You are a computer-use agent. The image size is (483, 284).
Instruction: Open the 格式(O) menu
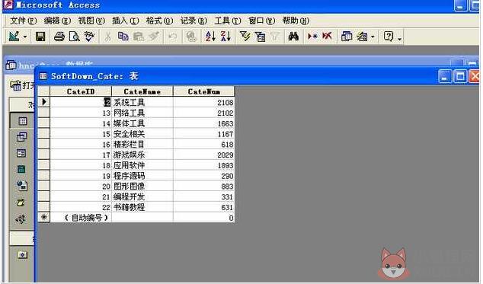point(159,21)
